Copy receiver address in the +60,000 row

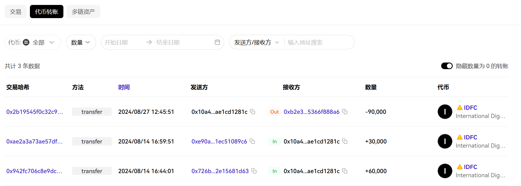point(345,171)
